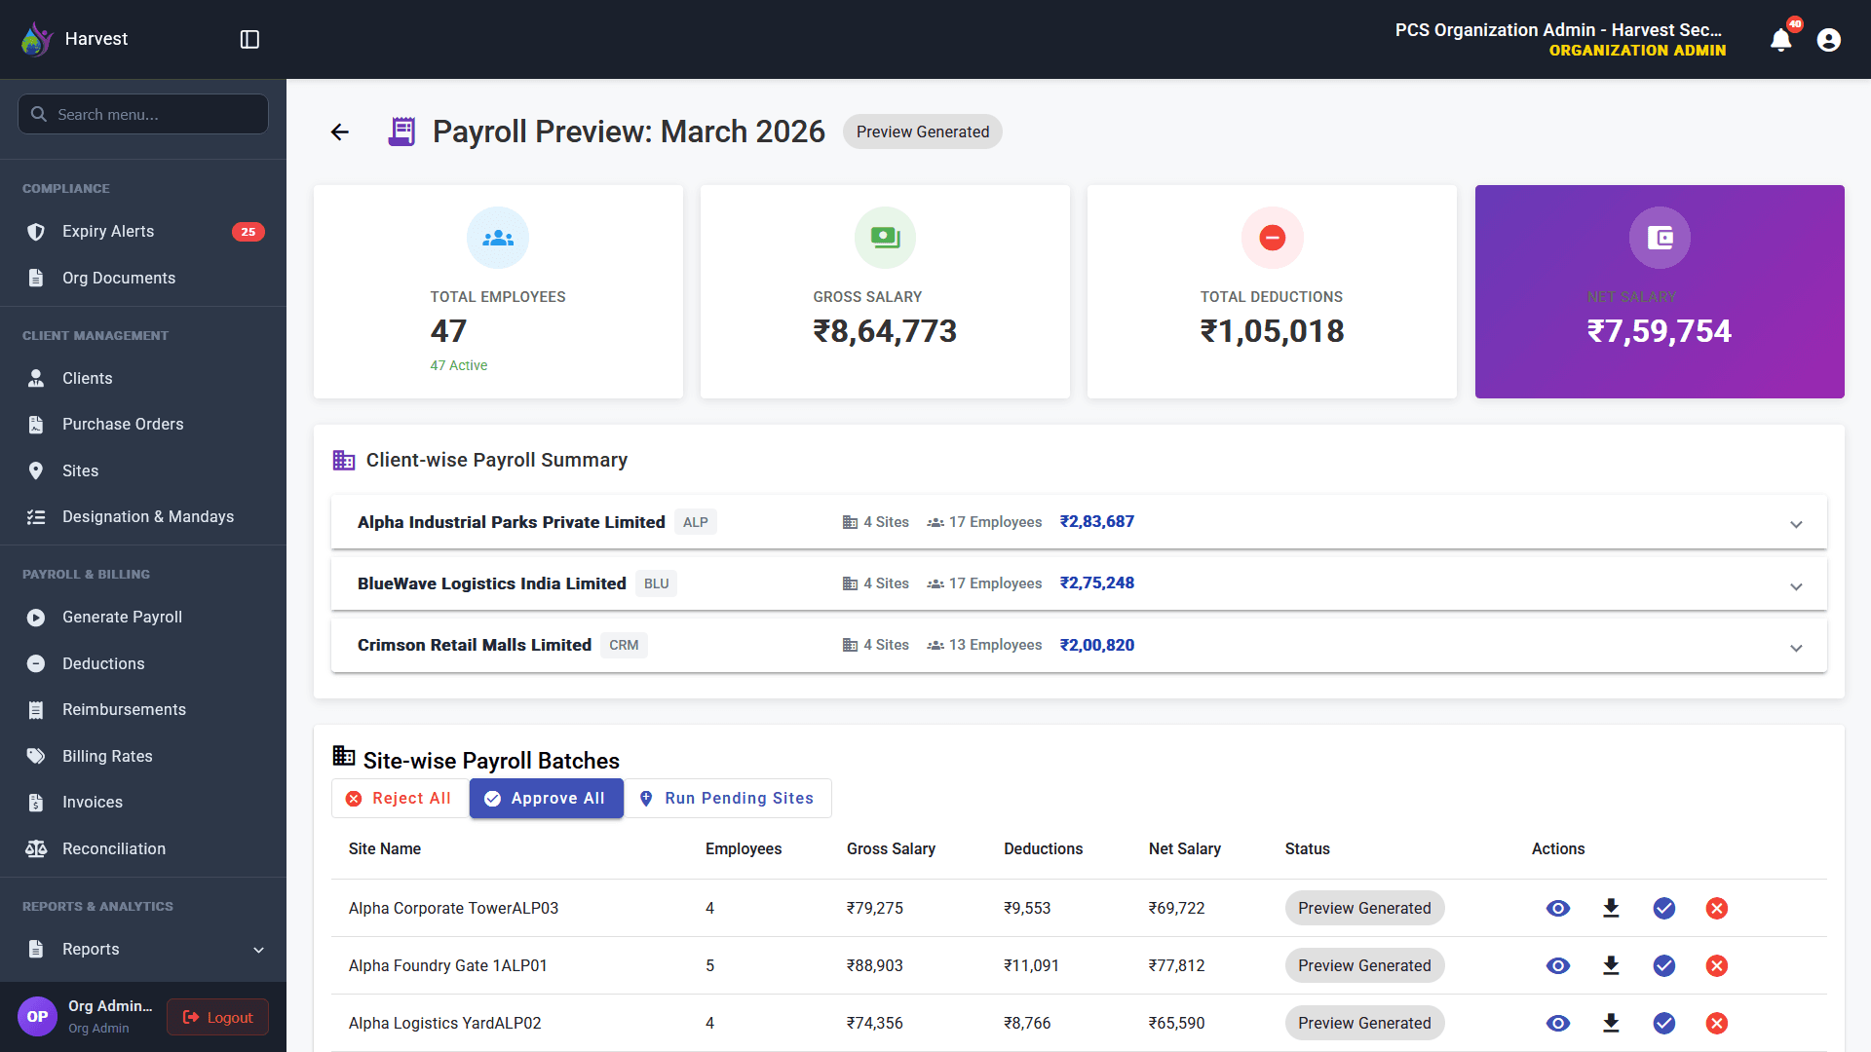Expand the Reports menu

(143, 949)
